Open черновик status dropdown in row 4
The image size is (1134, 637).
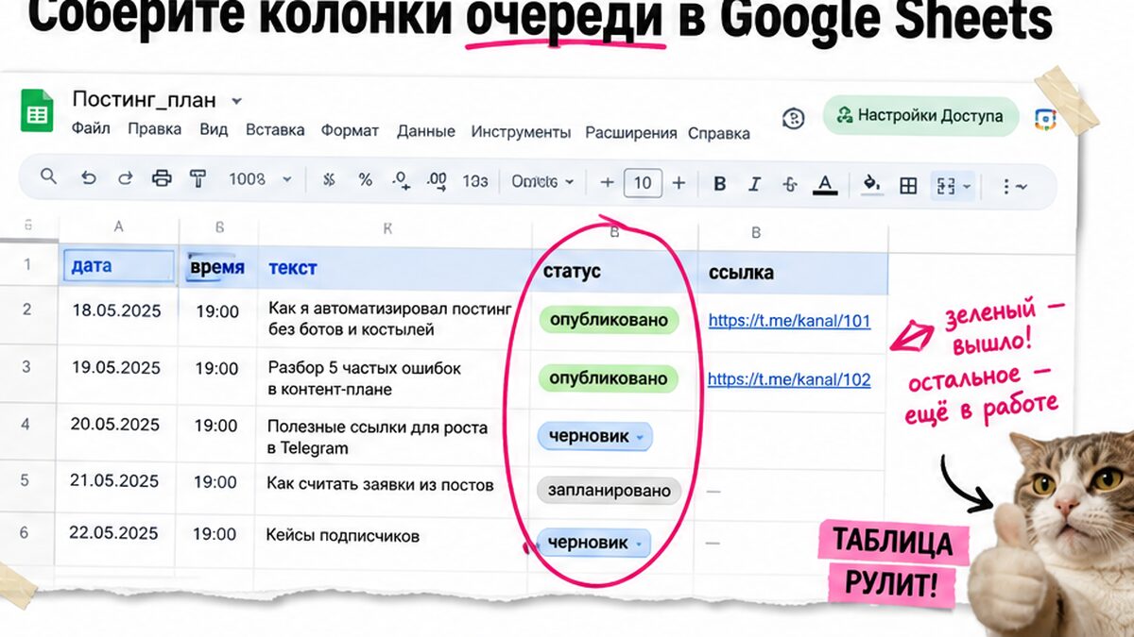[x=595, y=437]
